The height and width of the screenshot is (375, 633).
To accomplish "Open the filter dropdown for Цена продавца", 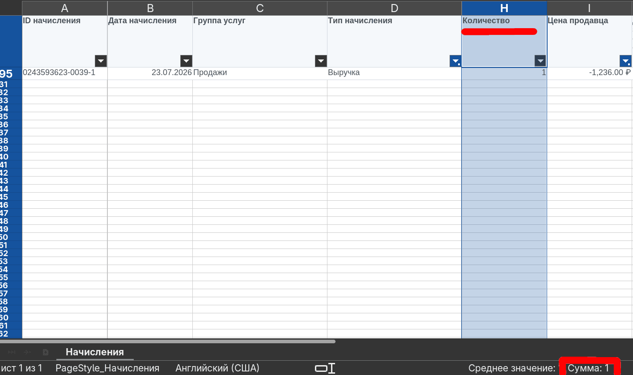I will point(625,61).
